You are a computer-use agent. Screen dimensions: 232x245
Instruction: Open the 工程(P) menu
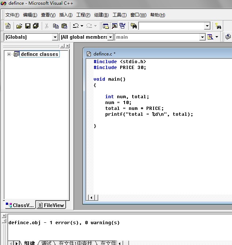click(x=83, y=15)
